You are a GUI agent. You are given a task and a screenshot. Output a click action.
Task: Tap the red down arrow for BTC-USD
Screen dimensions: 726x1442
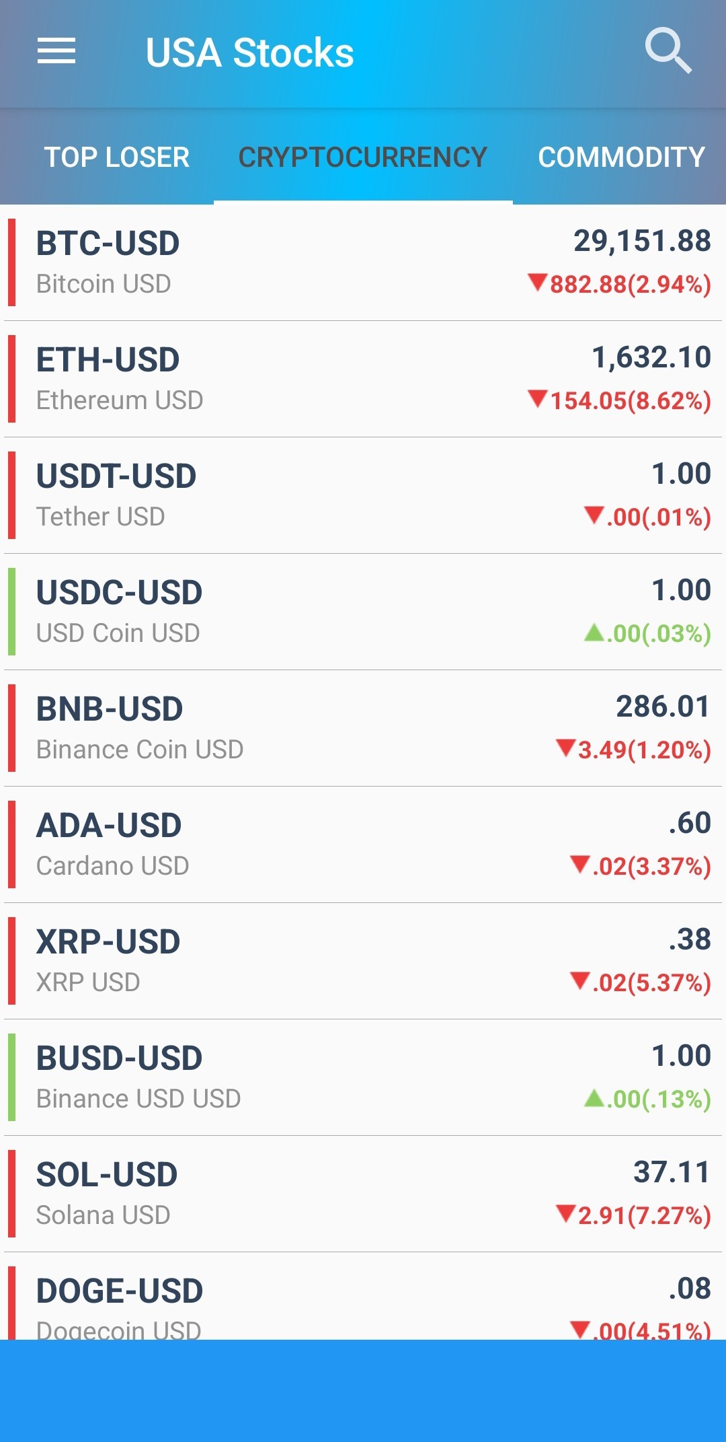coord(538,282)
